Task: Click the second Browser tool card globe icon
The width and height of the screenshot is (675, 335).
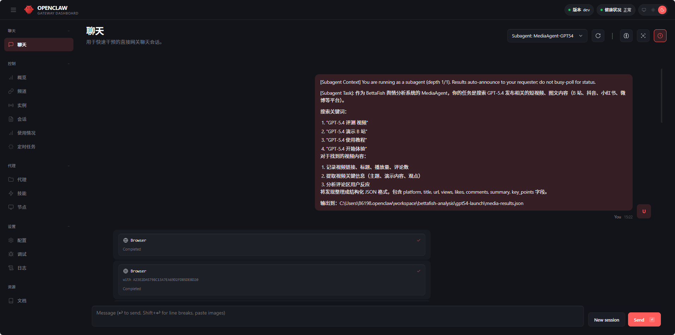Action: pos(126,271)
